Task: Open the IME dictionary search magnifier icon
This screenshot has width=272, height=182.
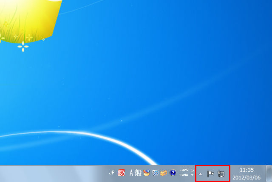Action: coord(155,173)
